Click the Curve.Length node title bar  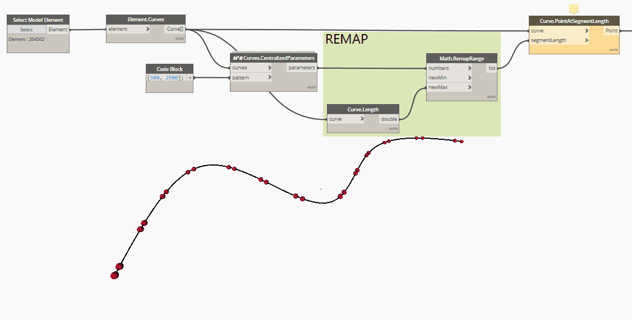362,109
